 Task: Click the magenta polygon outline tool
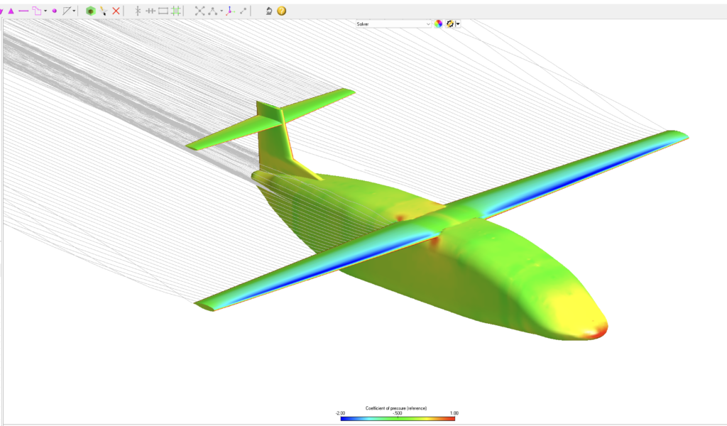coord(37,11)
